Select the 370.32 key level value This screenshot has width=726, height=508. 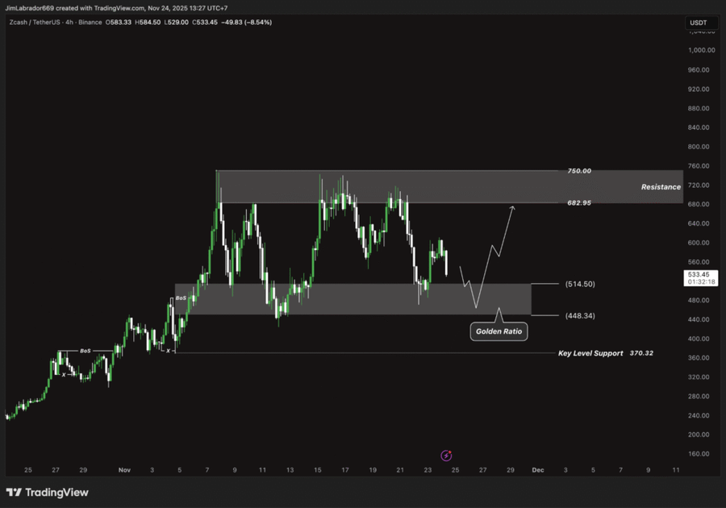640,353
